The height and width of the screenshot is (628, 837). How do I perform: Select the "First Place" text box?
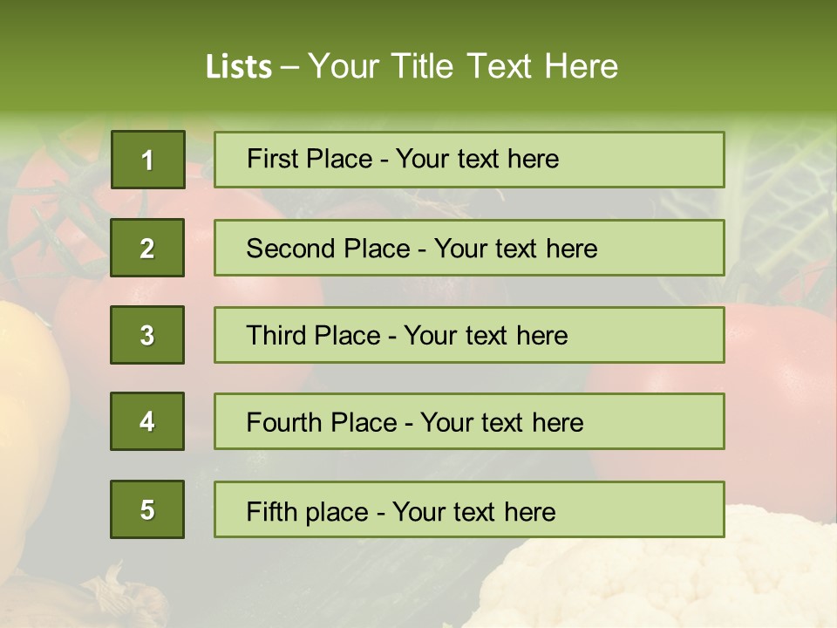click(x=469, y=160)
